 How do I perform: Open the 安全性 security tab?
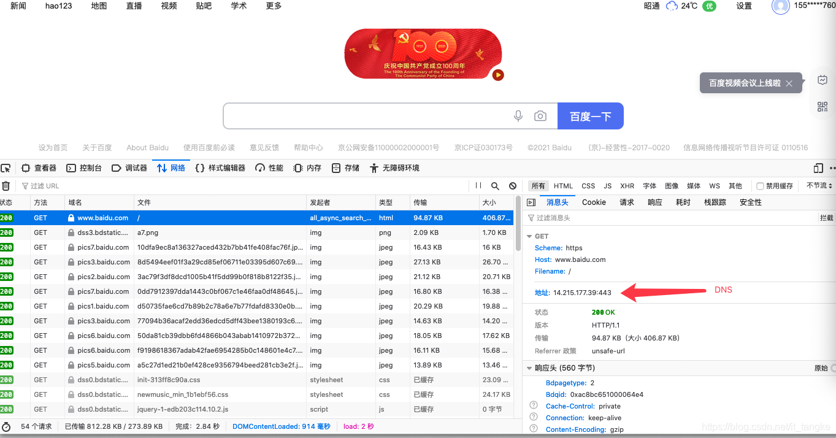(x=751, y=202)
